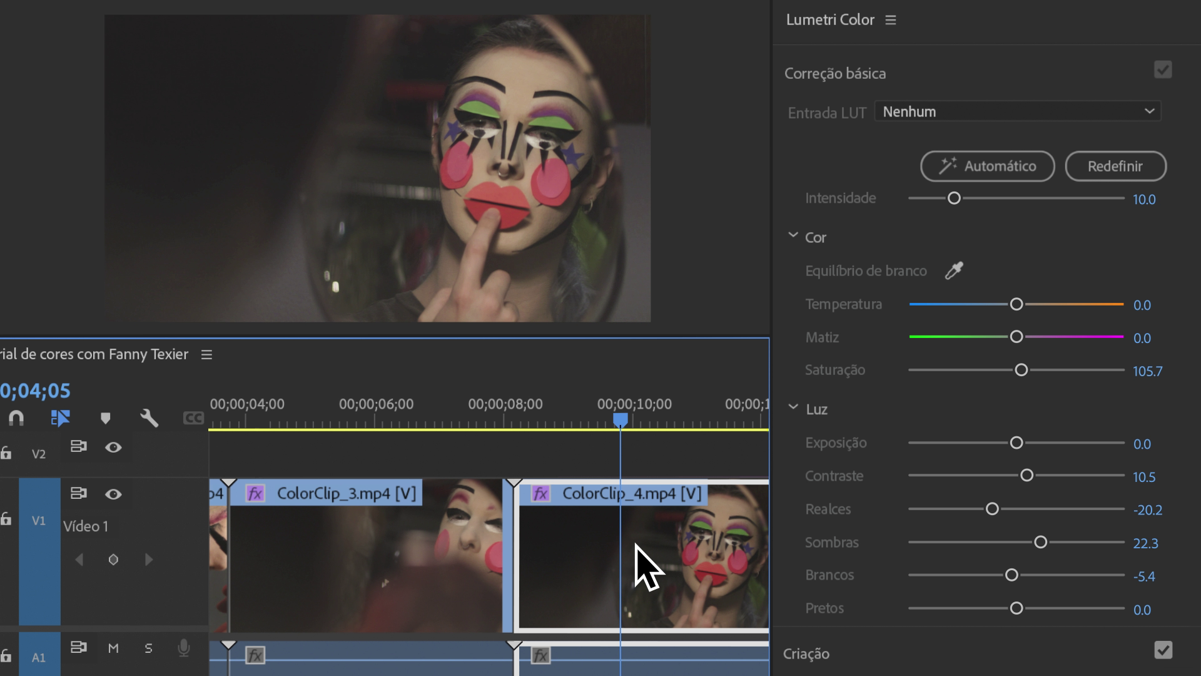This screenshot has height=676, width=1201.
Task: Click the voice-over microphone on A1
Action: click(x=183, y=648)
